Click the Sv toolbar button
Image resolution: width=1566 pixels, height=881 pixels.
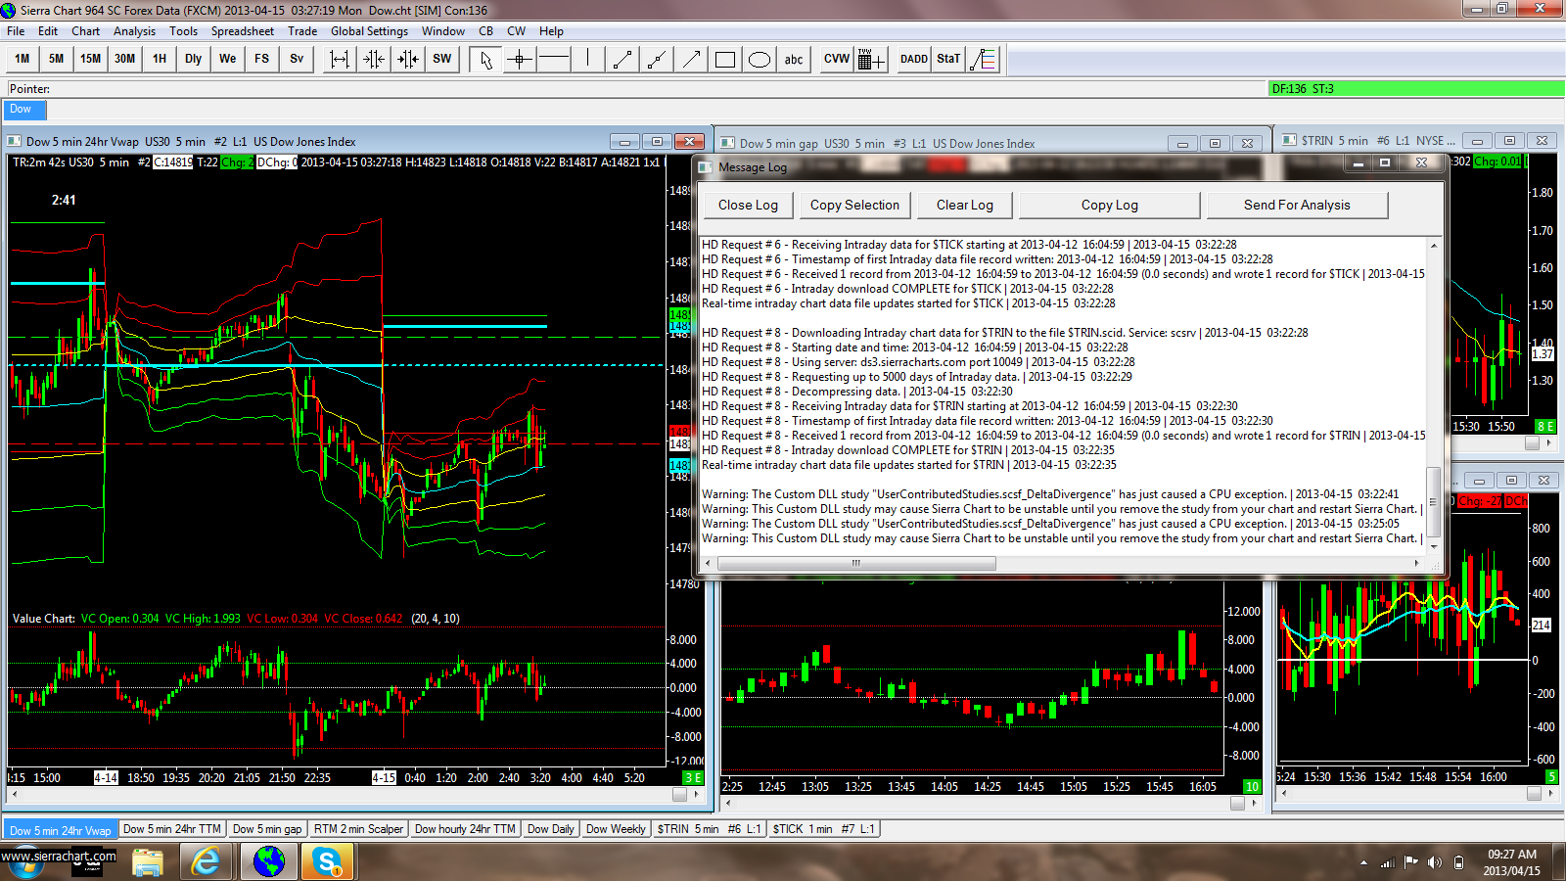297,59
